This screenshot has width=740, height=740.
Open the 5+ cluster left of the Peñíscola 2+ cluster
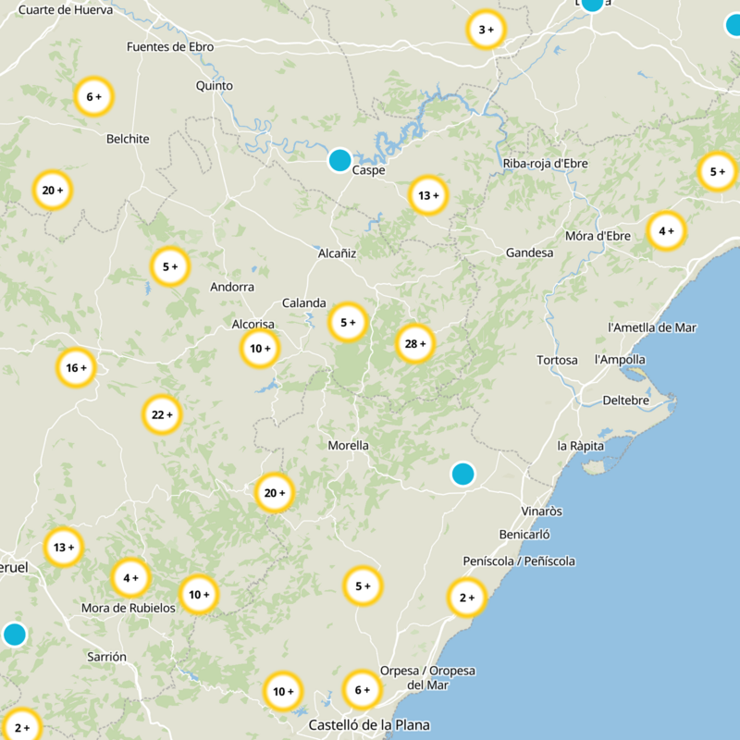click(x=363, y=586)
